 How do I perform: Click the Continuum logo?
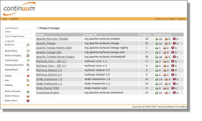19,8
